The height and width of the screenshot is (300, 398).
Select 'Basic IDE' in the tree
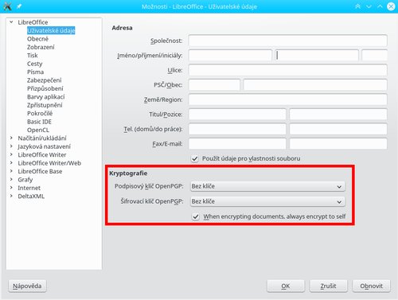coord(39,122)
